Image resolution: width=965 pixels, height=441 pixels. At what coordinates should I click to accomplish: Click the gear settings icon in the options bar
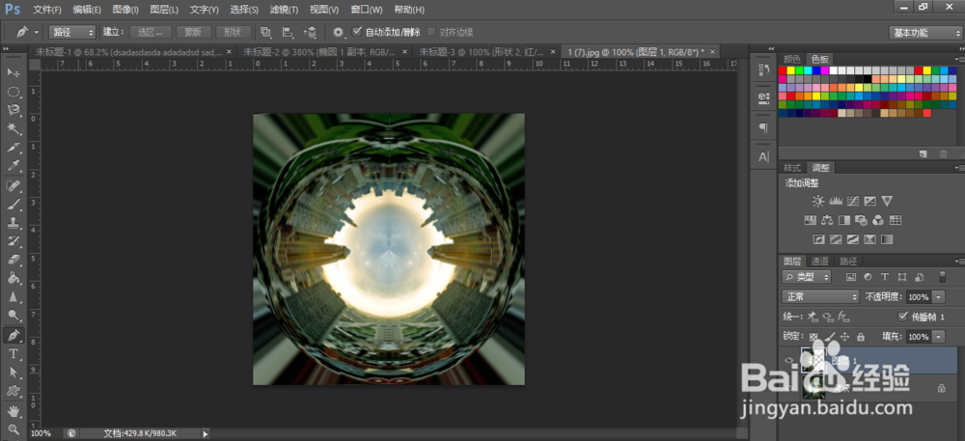(x=338, y=32)
